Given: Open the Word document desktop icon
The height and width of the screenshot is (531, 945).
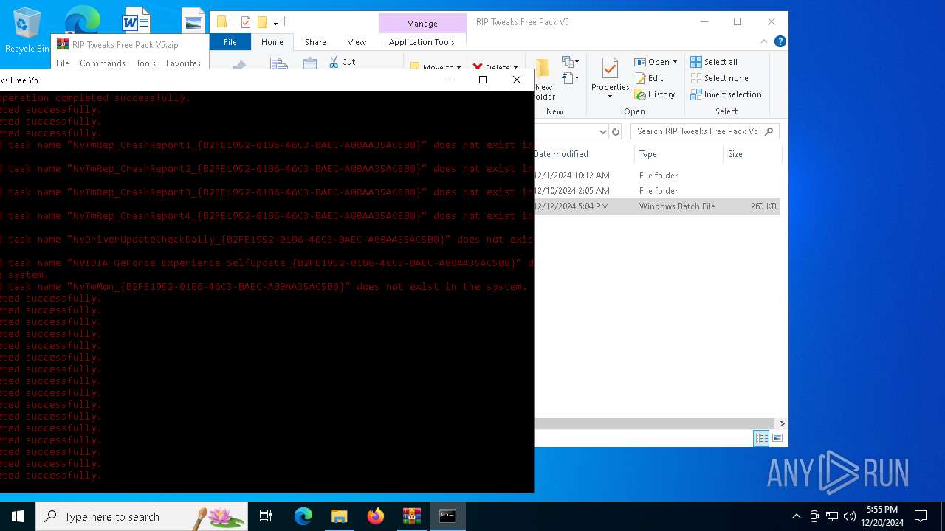Looking at the screenshot, I should [136, 20].
